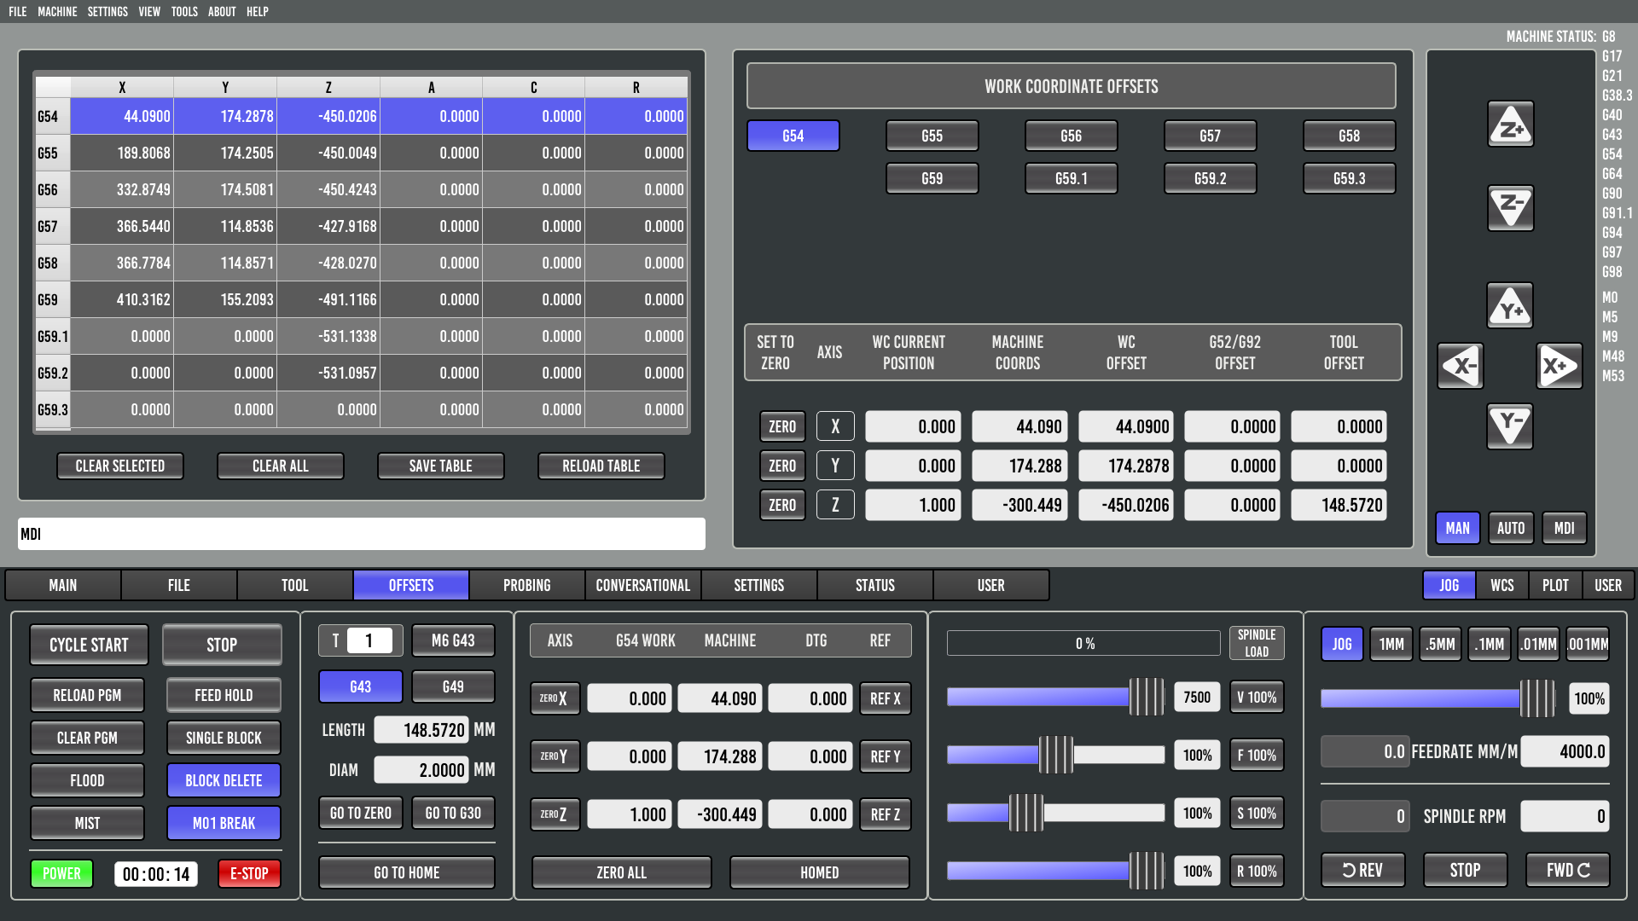The width and height of the screenshot is (1638, 921).
Task: Toggle the machine POWER button
Action: click(61, 873)
